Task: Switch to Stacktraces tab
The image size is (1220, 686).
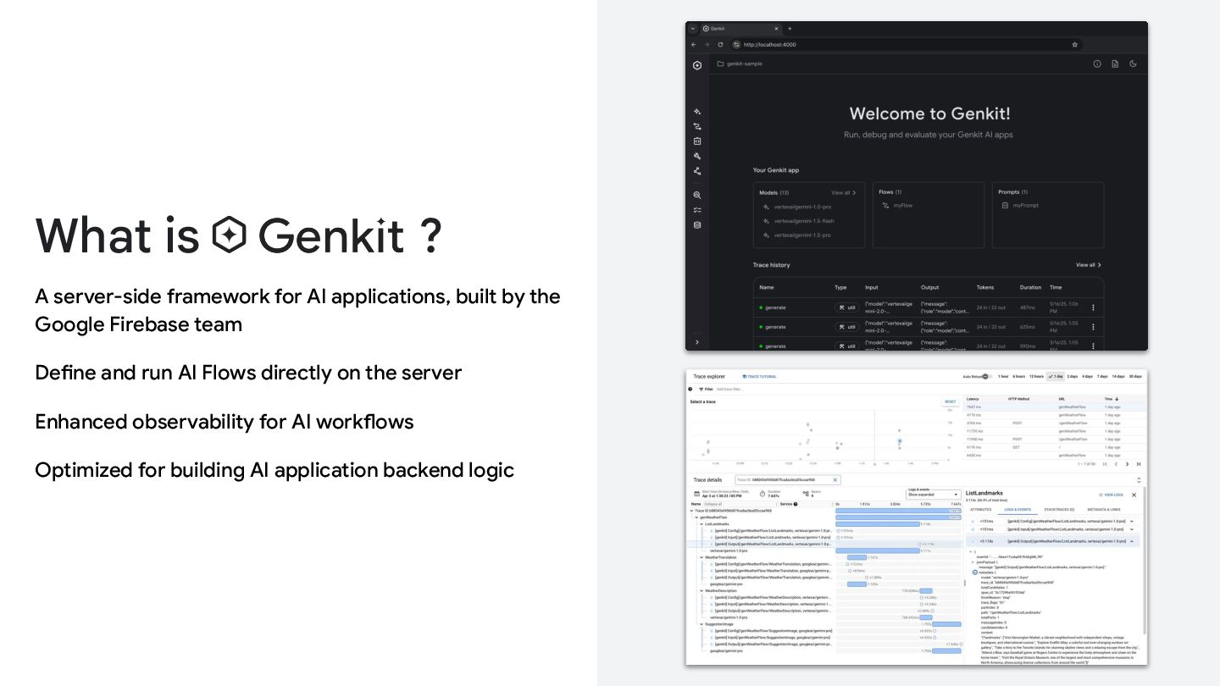Action: tap(1059, 510)
